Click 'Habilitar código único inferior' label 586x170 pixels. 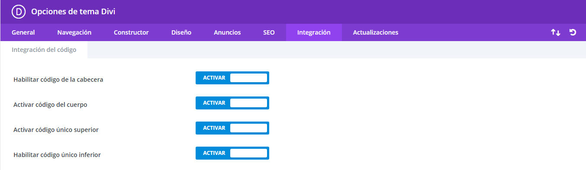point(57,154)
